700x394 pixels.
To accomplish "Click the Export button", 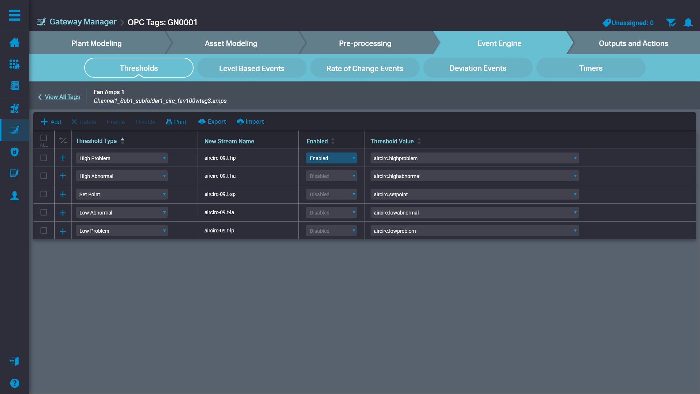I will [x=212, y=121].
